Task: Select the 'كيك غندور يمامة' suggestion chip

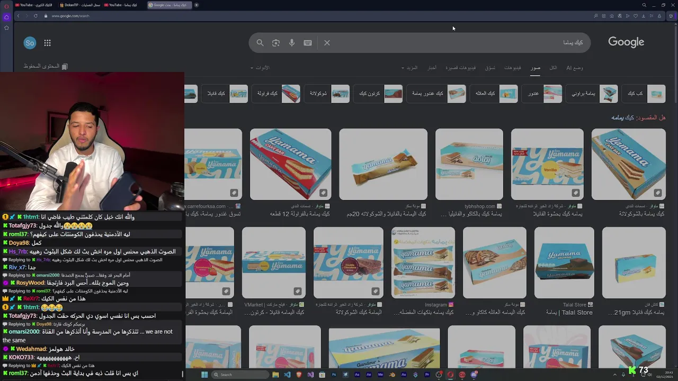Action: coord(436,94)
